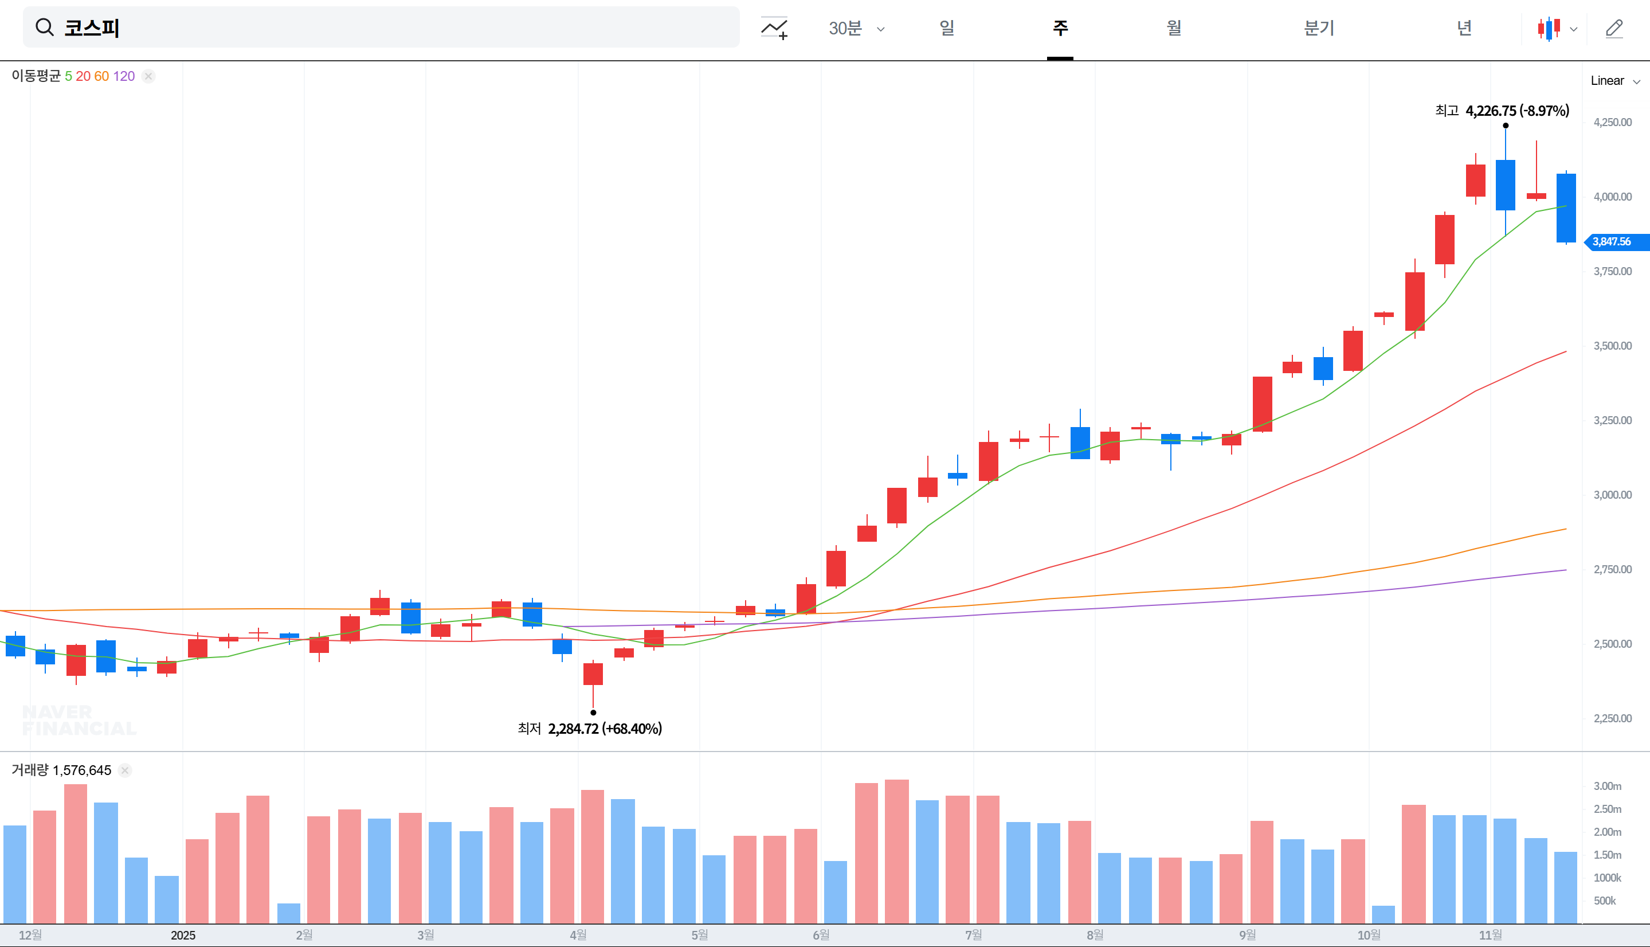Click the current price tag 3,847.56

point(1616,242)
